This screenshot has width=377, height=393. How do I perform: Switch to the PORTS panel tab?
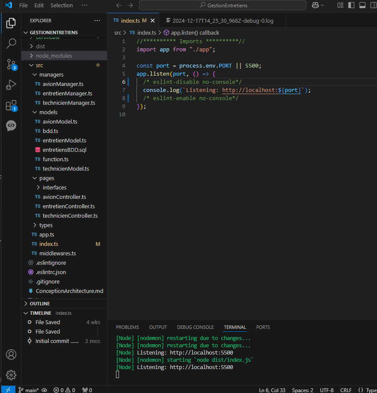pyautogui.click(x=263, y=327)
